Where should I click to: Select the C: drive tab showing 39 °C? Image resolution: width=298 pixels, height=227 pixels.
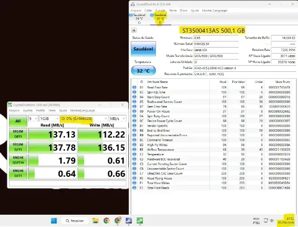pos(139,19)
